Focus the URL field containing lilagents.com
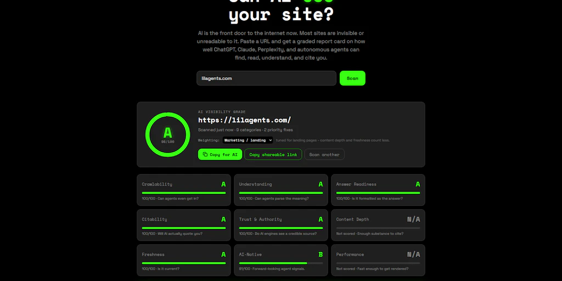The image size is (562, 281). [266, 78]
